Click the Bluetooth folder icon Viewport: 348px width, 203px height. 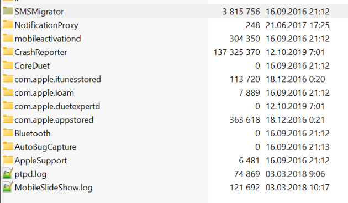(x=8, y=133)
